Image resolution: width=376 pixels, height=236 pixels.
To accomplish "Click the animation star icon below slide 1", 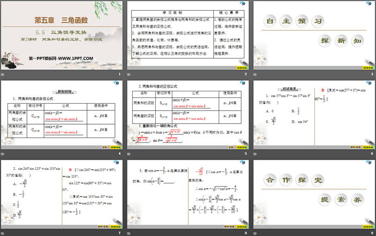I will [3, 74].
